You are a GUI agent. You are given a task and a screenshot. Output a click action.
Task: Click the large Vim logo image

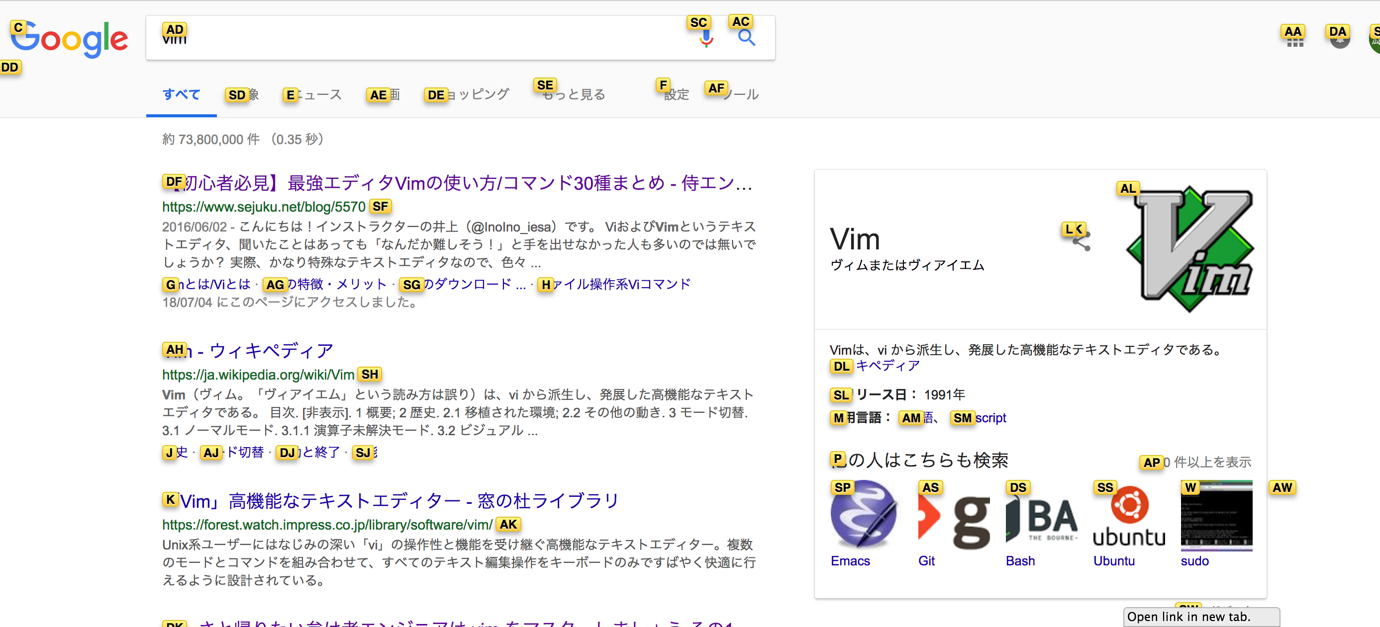1190,249
